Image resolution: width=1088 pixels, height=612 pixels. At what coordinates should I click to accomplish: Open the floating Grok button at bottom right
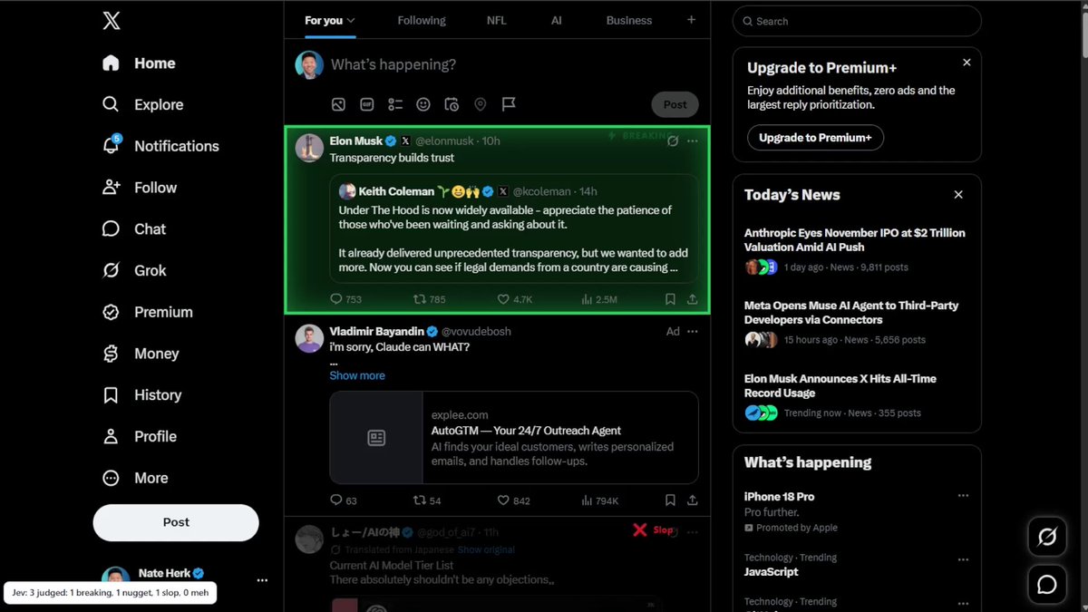tap(1046, 538)
